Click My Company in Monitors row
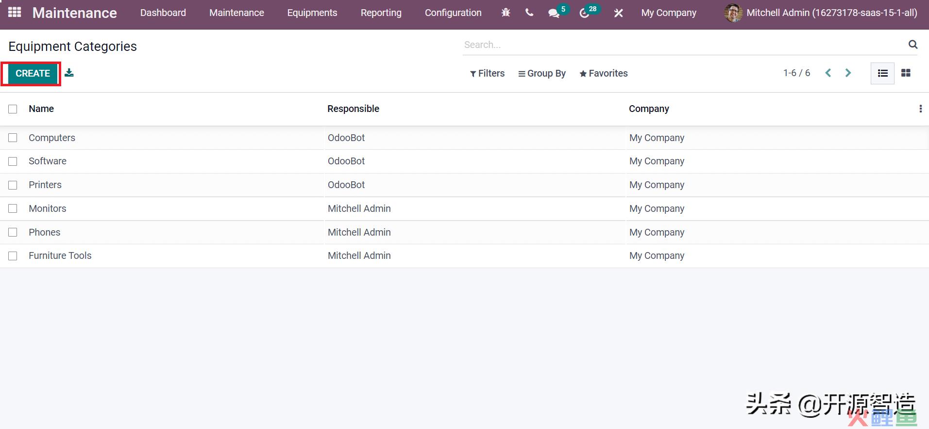929x429 pixels. [657, 208]
